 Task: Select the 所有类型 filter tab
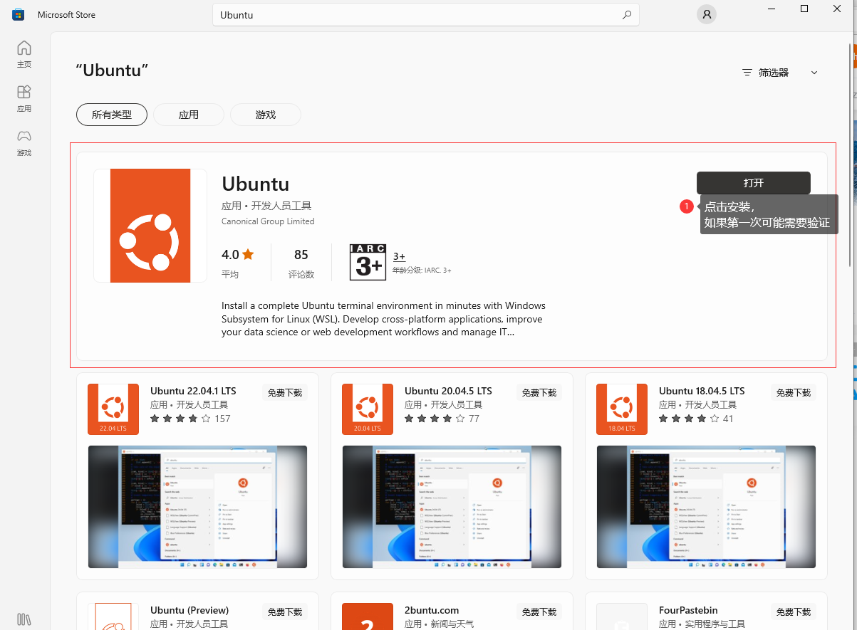coord(112,115)
